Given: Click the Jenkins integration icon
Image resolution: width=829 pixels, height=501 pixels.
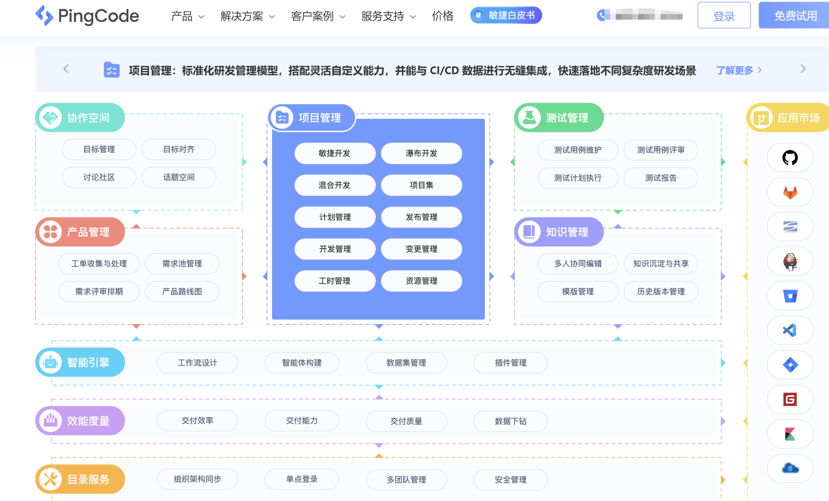Looking at the screenshot, I should (x=790, y=261).
